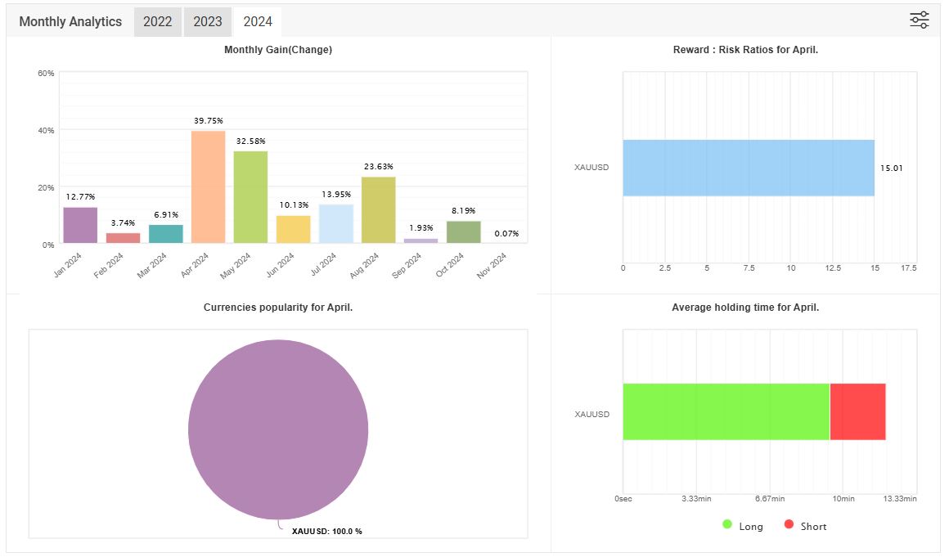This screenshot has height=557, width=949.
Task: Click the June 2024 gain bar
Action: pyautogui.click(x=293, y=229)
